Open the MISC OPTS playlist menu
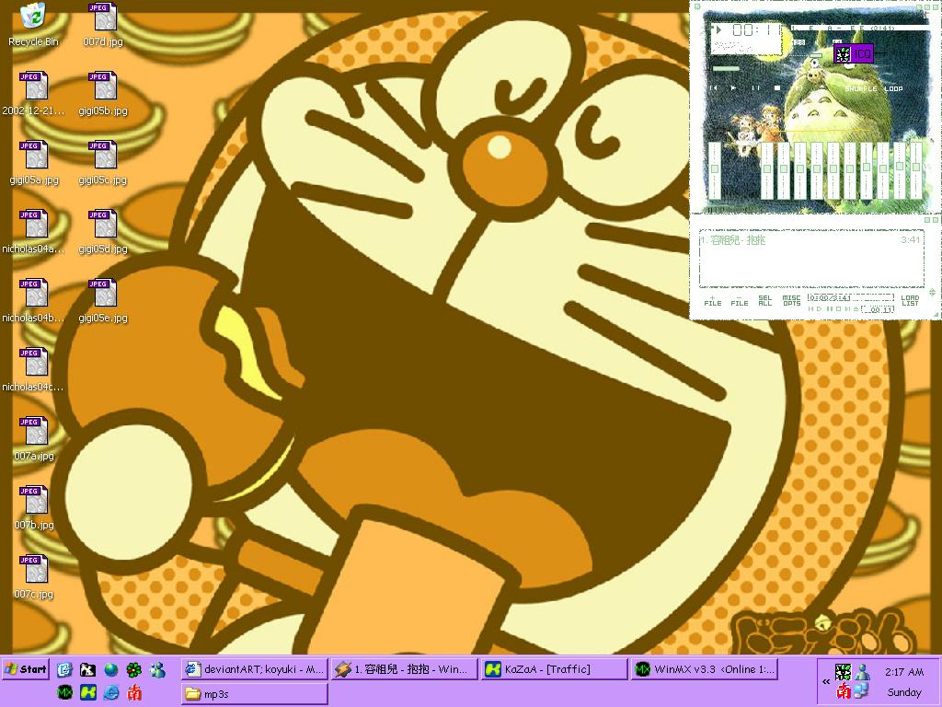 coord(791,301)
